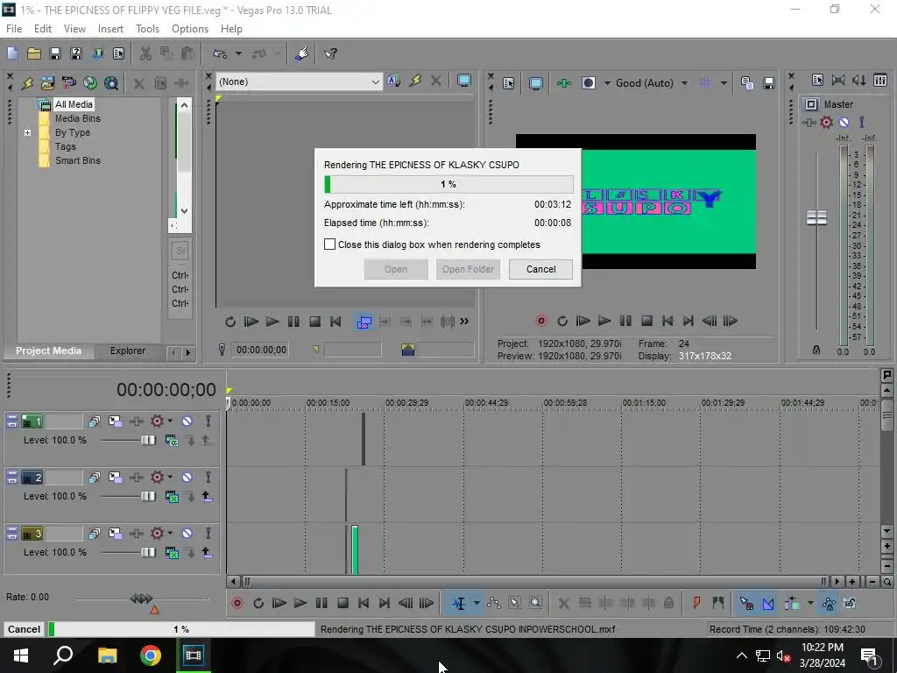Open the Insert menu
This screenshot has width=897, height=673.
coord(110,29)
